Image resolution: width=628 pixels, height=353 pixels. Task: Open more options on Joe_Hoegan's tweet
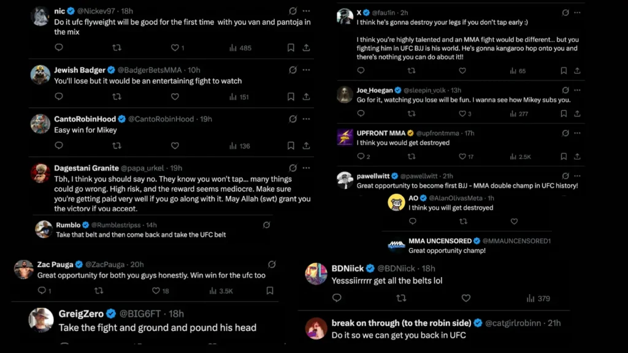[x=578, y=91]
